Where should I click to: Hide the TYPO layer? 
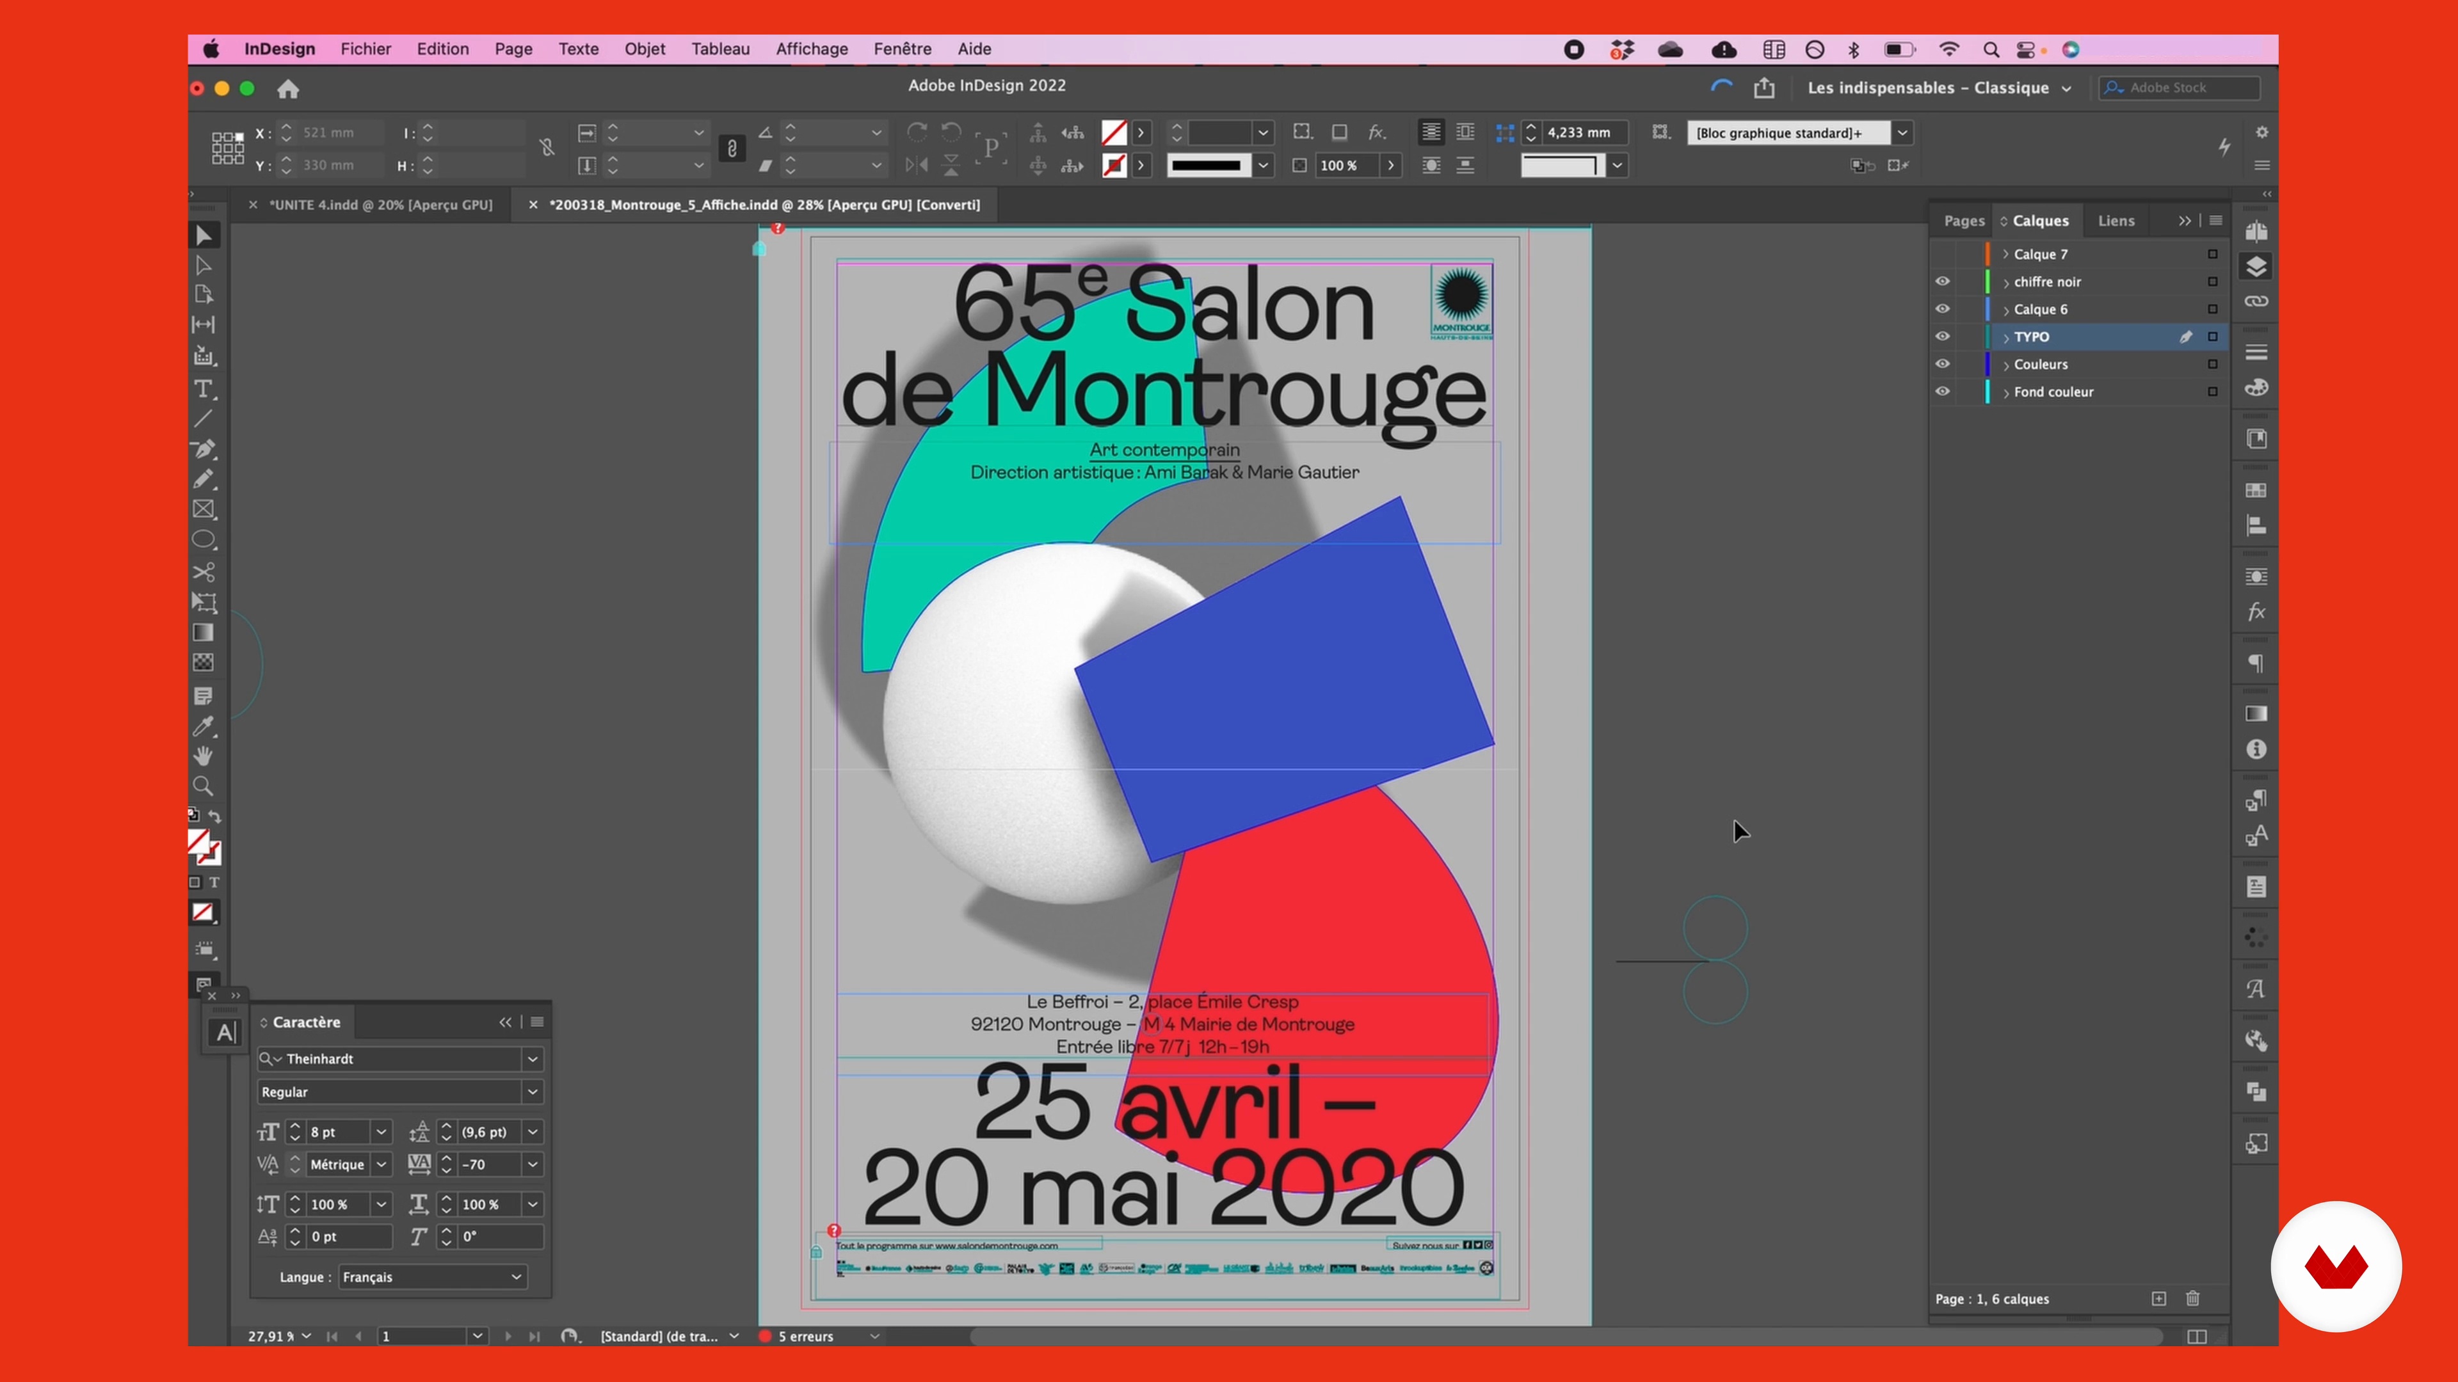(x=1943, y=337)
